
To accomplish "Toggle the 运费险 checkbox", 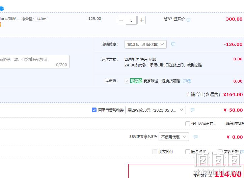I will pyautogui.click(x=127, y=81).
